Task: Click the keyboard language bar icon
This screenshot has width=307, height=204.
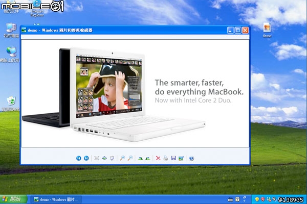Action: point(230,199)
